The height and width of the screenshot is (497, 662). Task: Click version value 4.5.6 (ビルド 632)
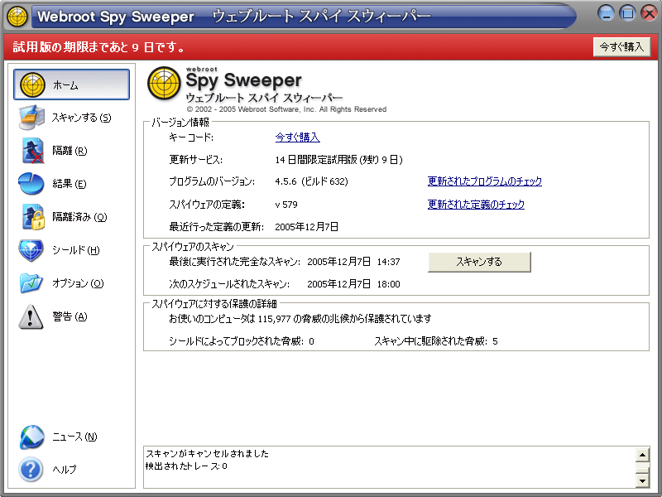tap(312, 181)
